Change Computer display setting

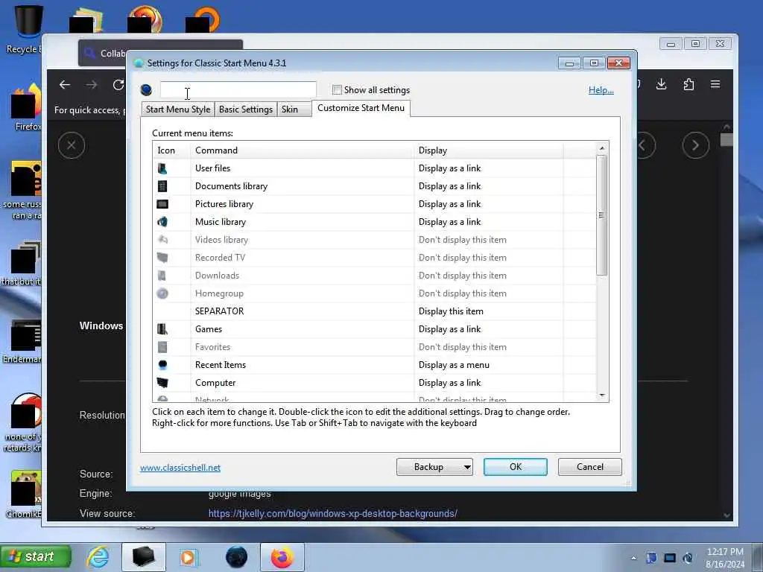tap(489, 383)
